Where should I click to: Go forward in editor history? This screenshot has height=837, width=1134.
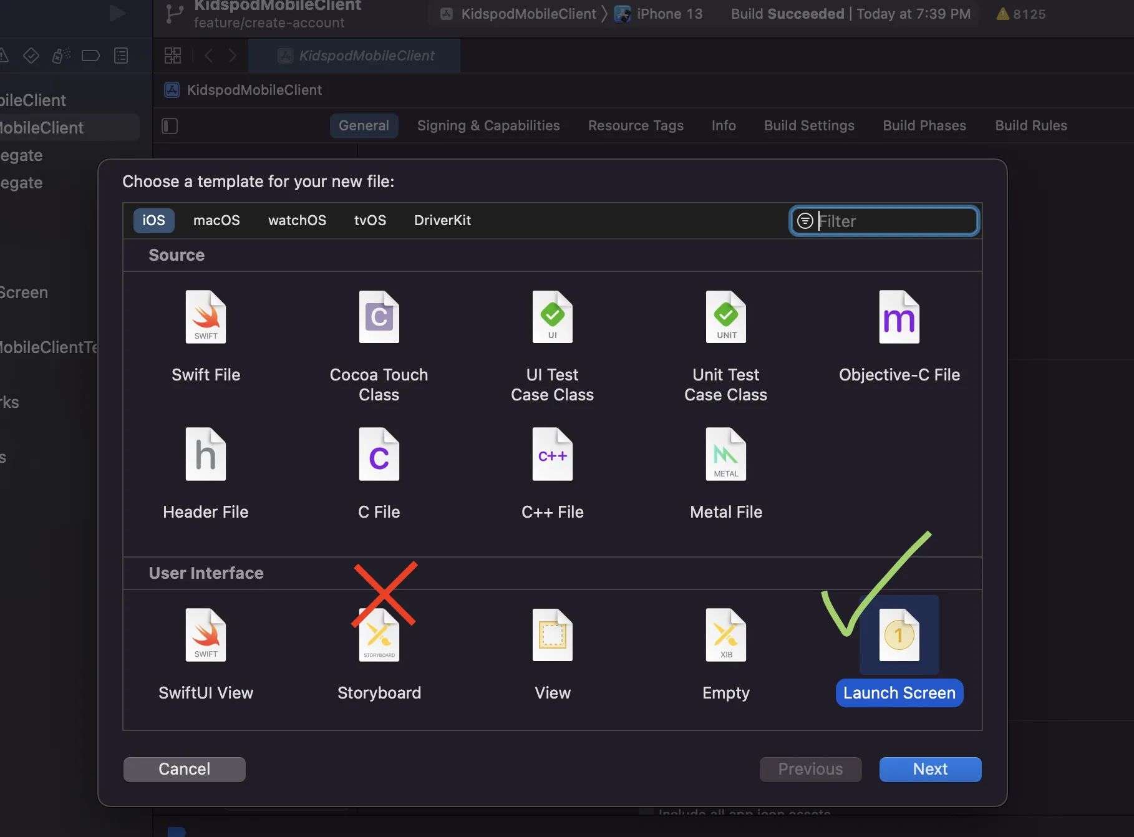pos(232,56)
